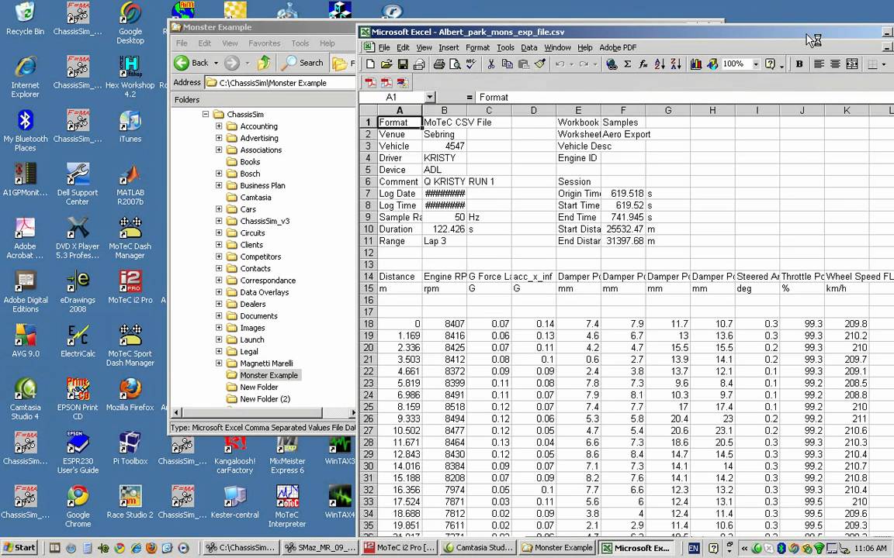Click the Center alignment icon

click(x=835, y=64)
